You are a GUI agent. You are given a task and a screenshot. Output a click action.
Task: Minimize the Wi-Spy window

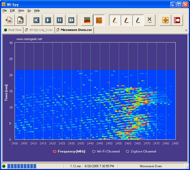pos(173,5)
